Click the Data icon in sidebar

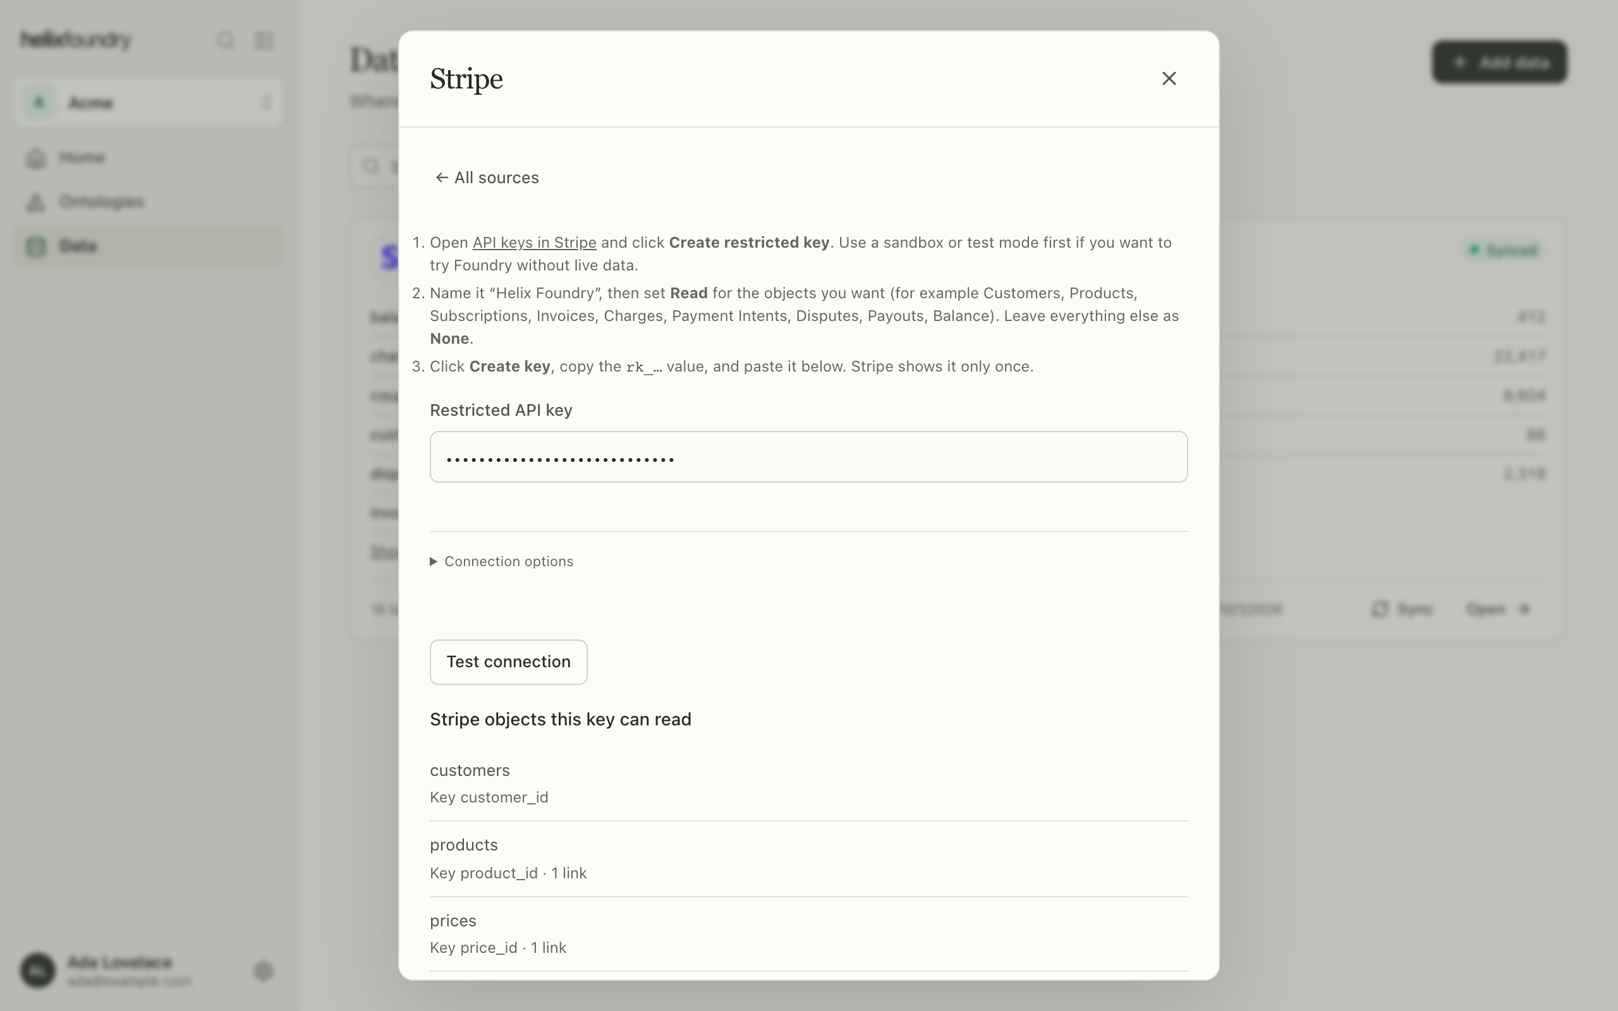(36, 246)
